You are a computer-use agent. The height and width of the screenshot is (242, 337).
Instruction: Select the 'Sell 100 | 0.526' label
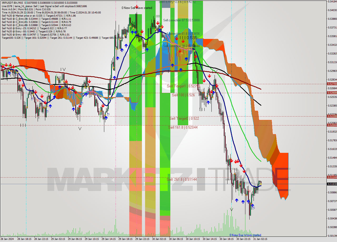(183, 95)
